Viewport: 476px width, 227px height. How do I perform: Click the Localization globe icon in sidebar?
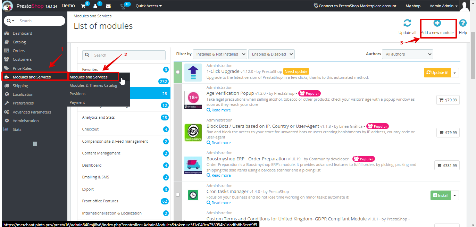[7, 94]
